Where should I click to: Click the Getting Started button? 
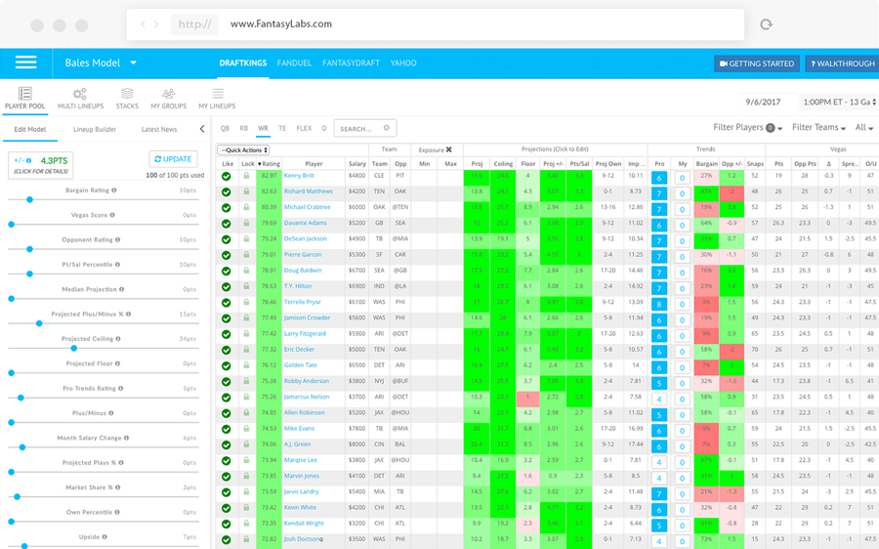(757, 63)
